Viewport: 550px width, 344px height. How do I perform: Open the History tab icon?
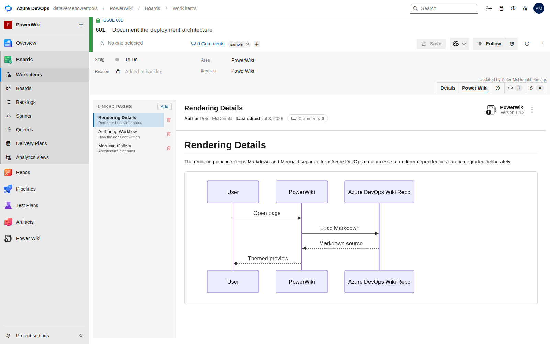coord(498,88)
